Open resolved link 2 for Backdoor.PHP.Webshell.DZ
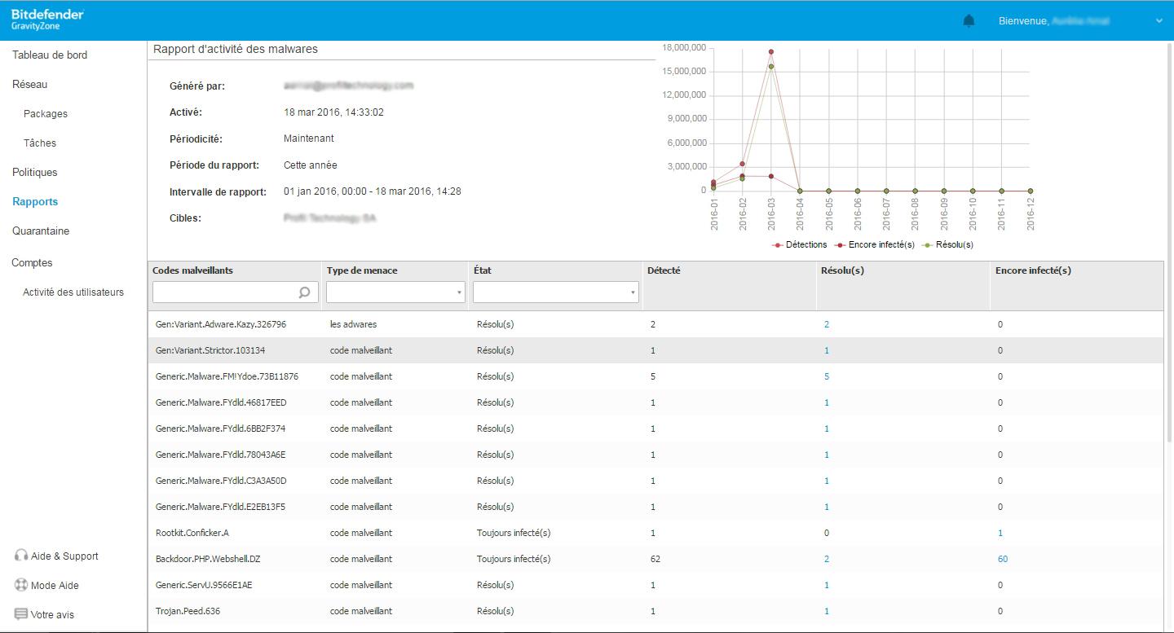1174x633 pixels. coord(827,559)
